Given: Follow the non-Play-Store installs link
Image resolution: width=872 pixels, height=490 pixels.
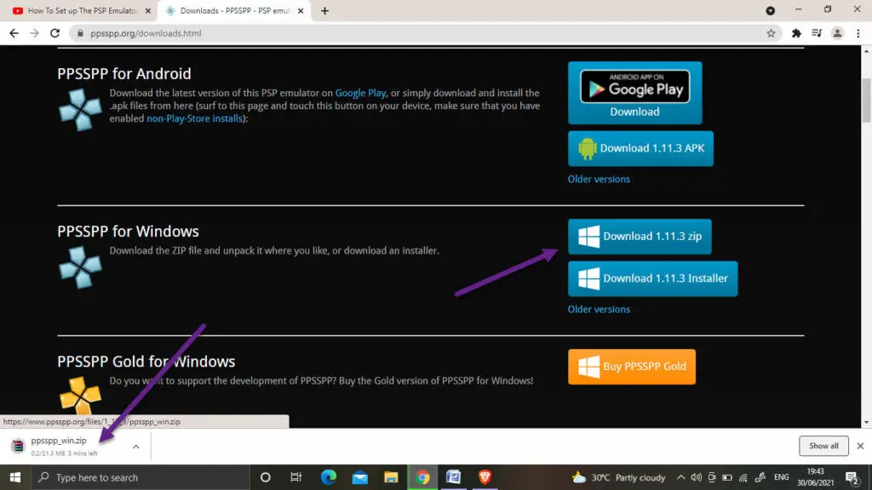Looking at the screenshot, I should pos(194,118).
